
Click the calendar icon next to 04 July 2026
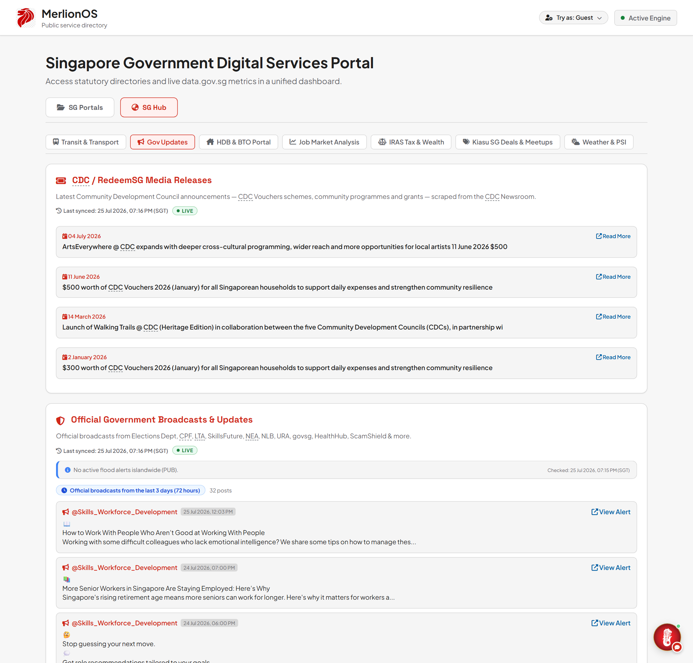click(65, 236)
